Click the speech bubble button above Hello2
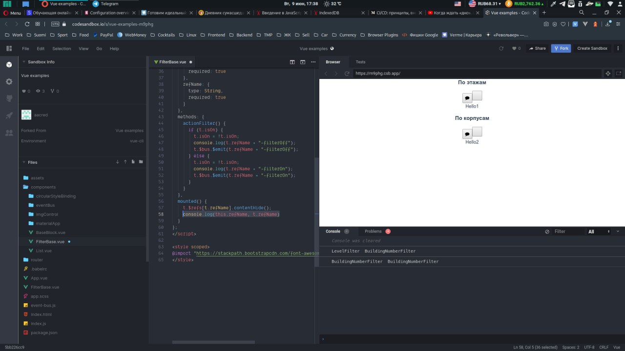 click(x=467, y=134)
